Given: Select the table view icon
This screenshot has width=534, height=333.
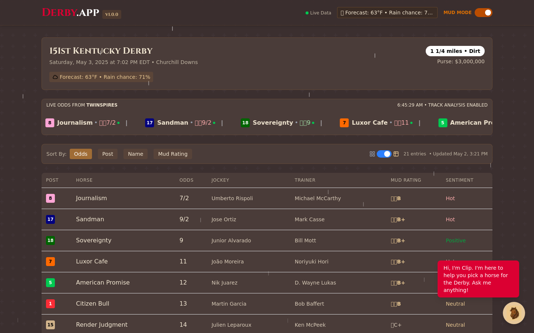Looking at the screenshot, I should [396, 154].
